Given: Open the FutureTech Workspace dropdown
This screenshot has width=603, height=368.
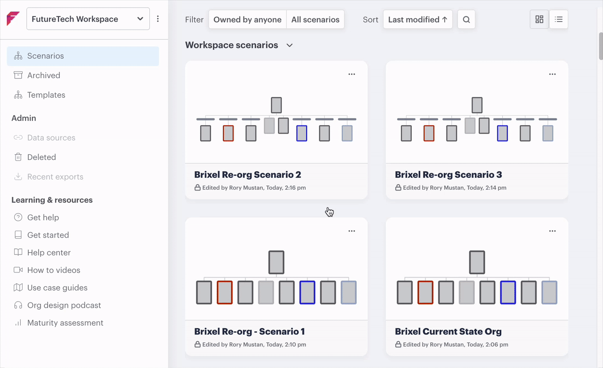Looking at the screenshot, I should [88, 19].
